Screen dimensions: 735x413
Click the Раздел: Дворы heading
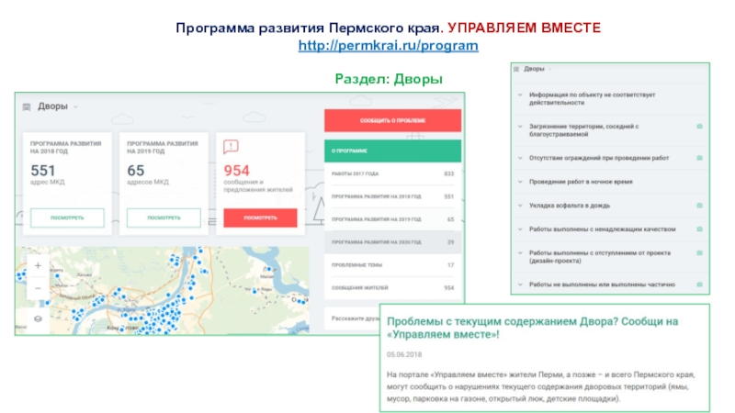click(389, 79)
